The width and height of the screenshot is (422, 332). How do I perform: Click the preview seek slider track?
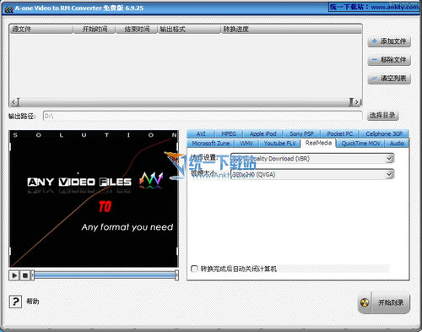tap(105, 275)
